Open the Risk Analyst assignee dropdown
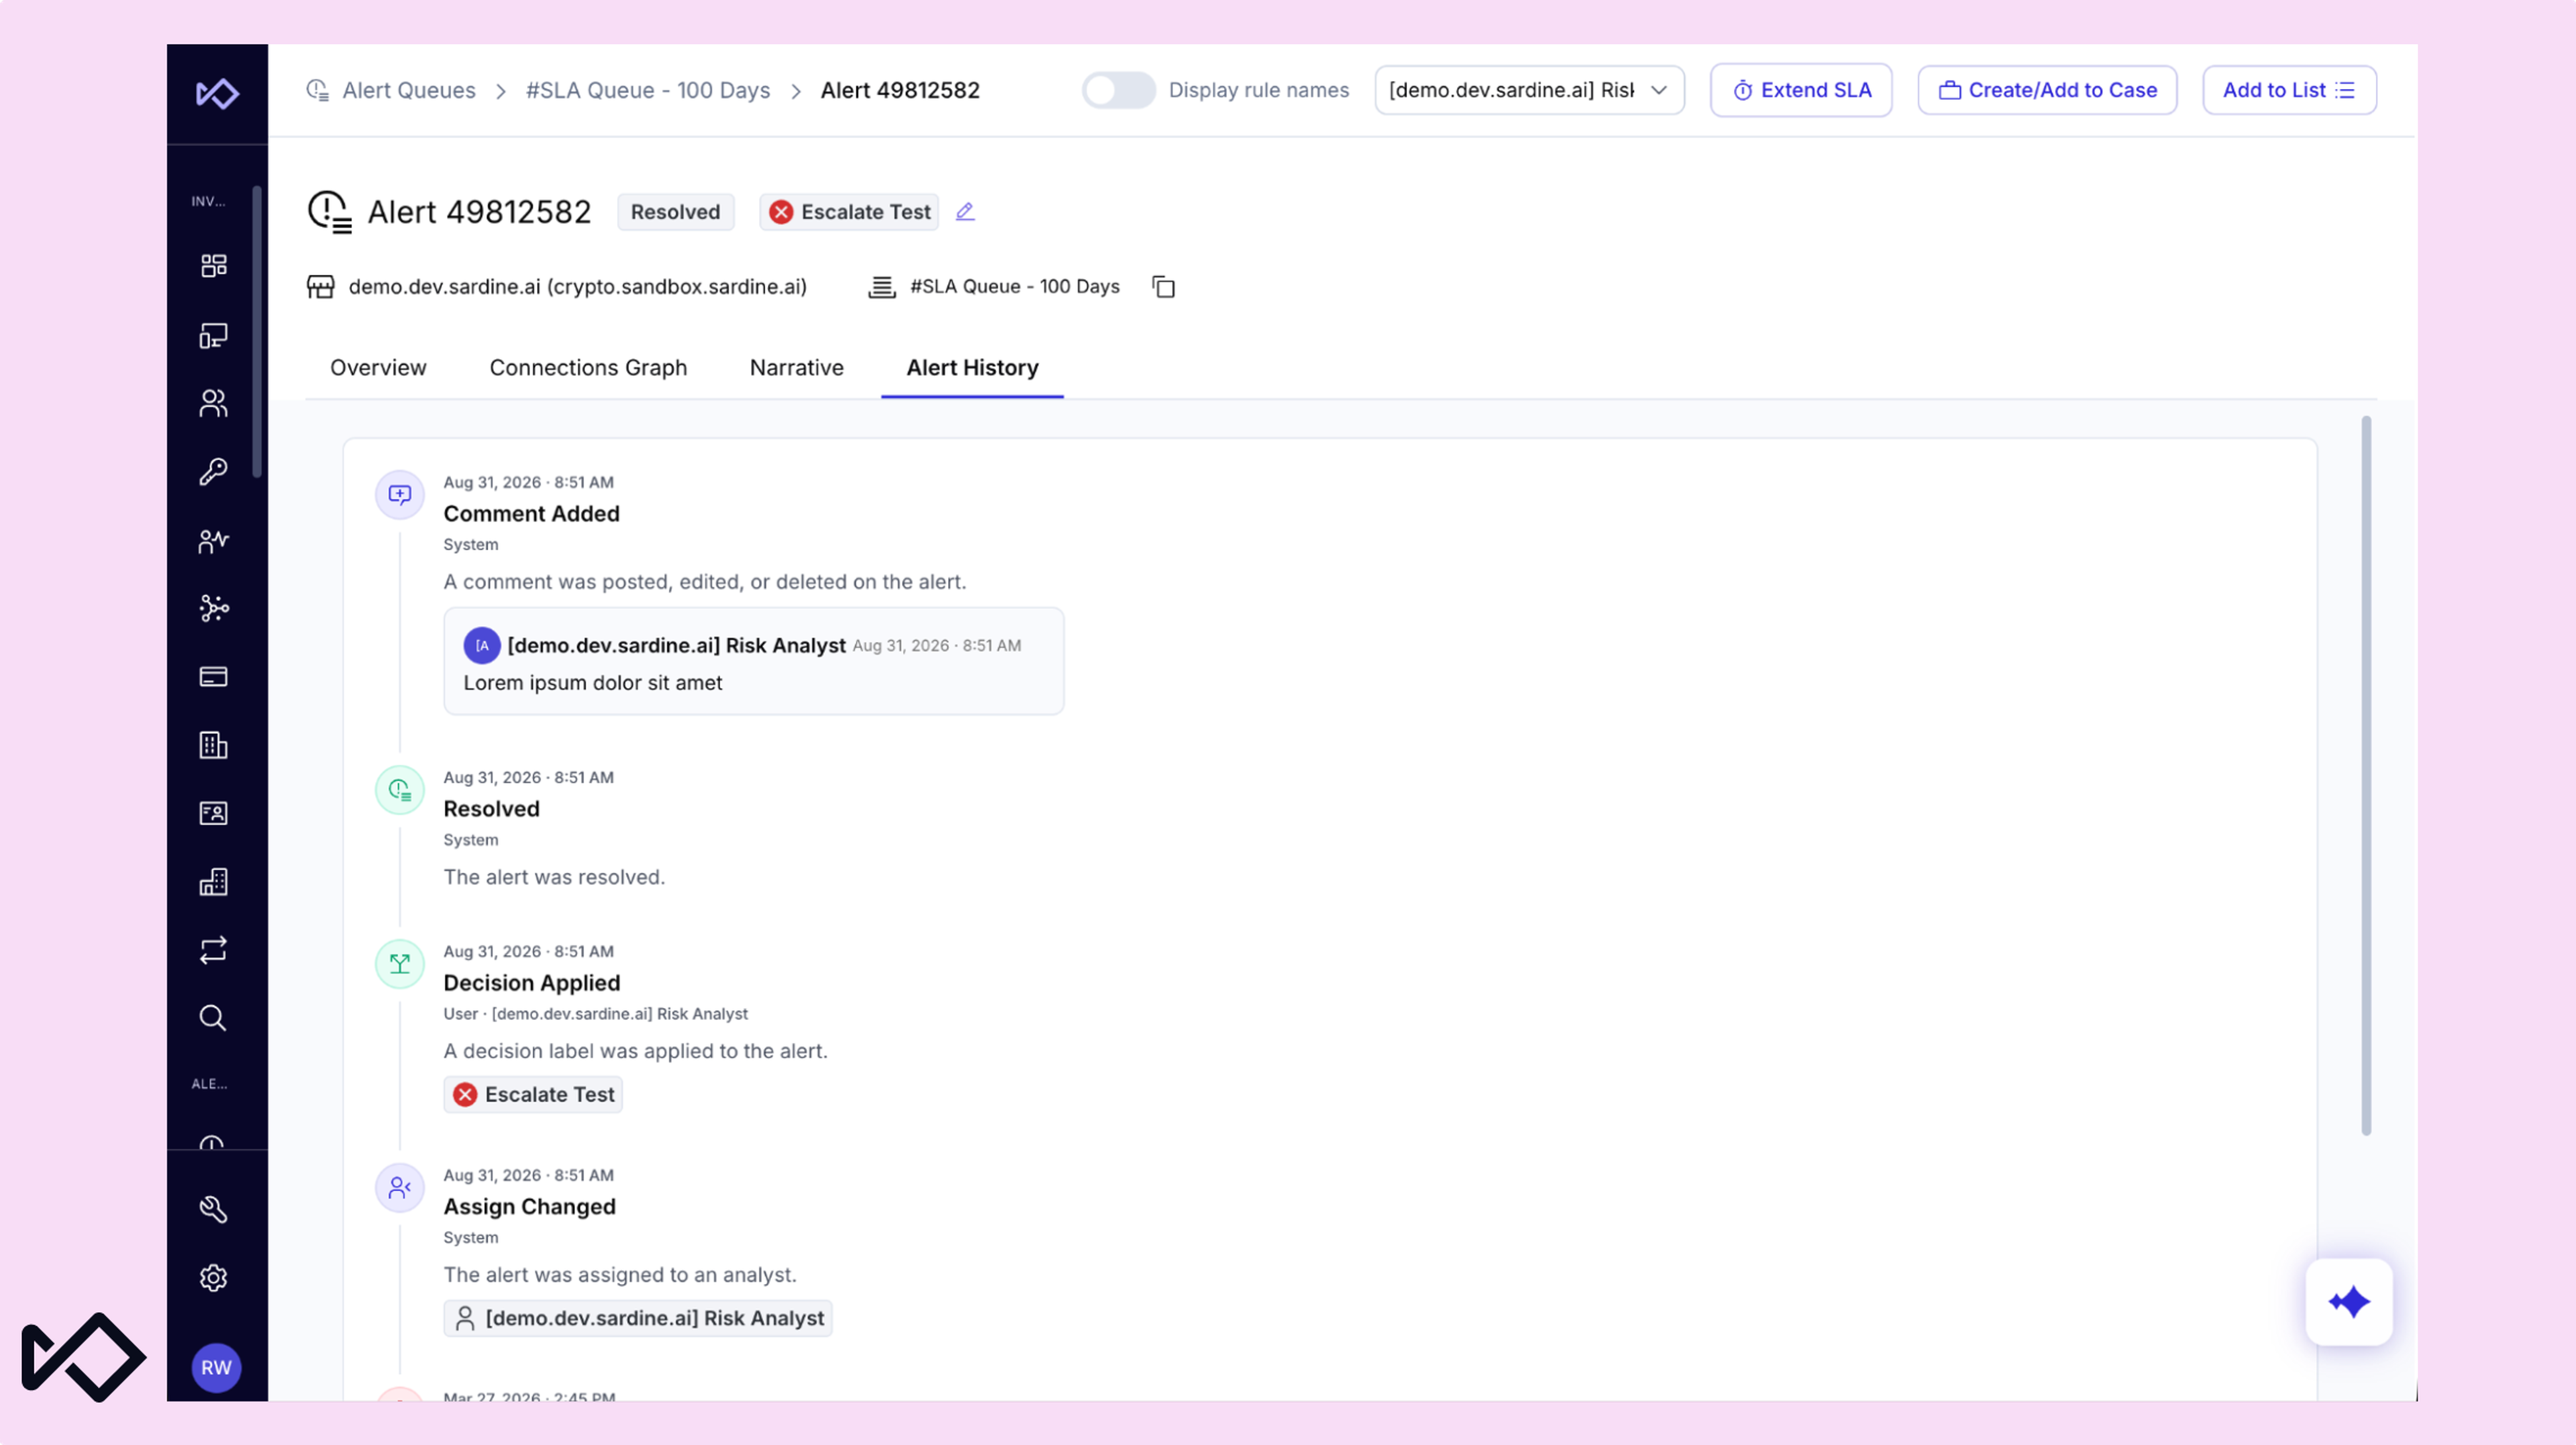Viewport: 2576px width, 1445px height. click(1529, 90)
